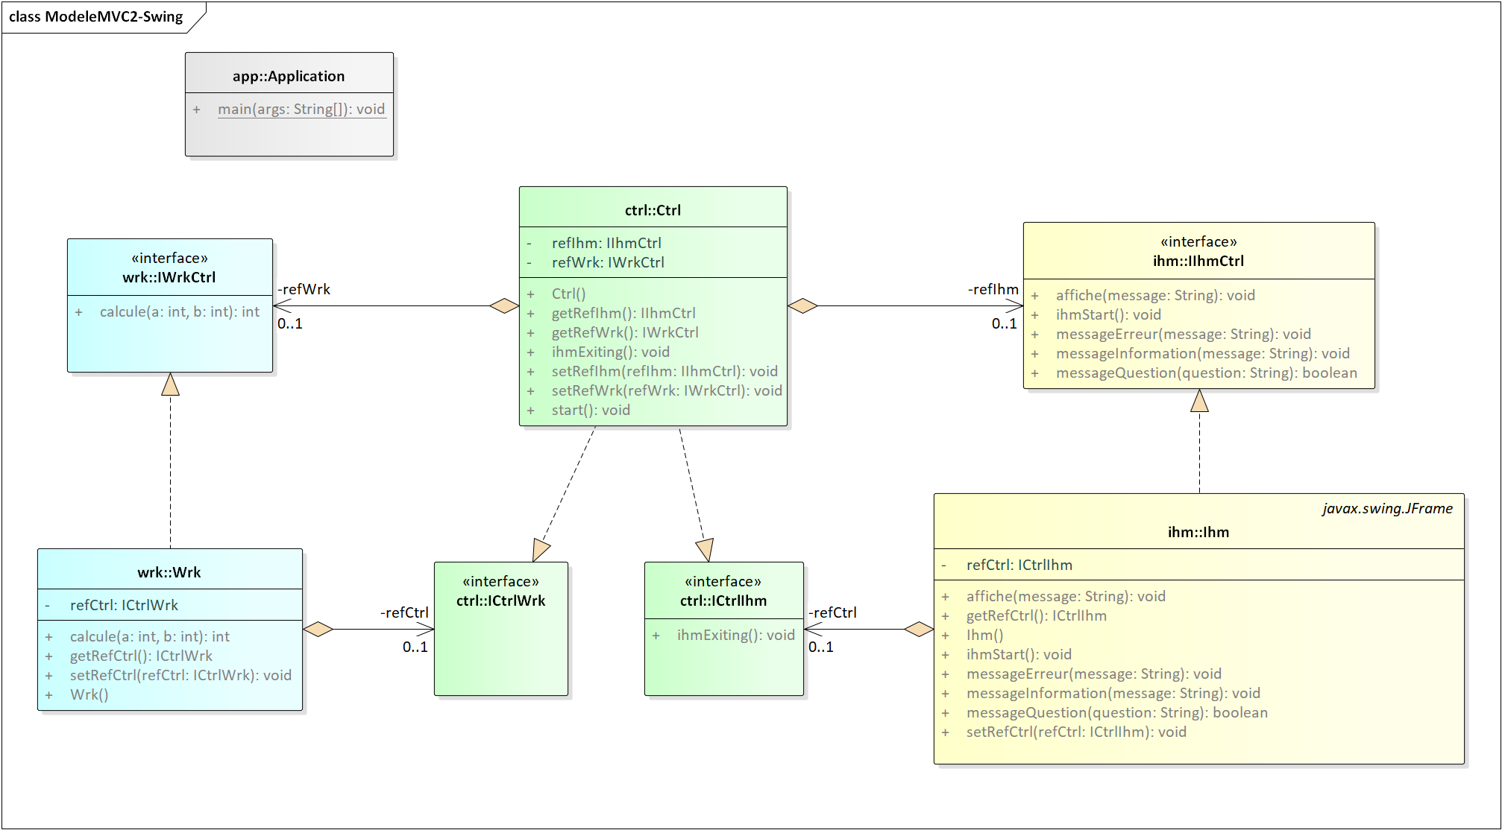Select the wrk::IWrkCtrl interface title
The image size is (1502, 830).
[x=169, y=277]
